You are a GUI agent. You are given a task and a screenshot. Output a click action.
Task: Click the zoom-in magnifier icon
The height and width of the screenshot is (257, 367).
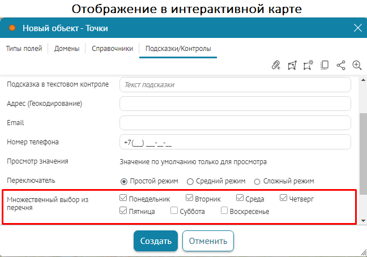[x=357, y=65]
